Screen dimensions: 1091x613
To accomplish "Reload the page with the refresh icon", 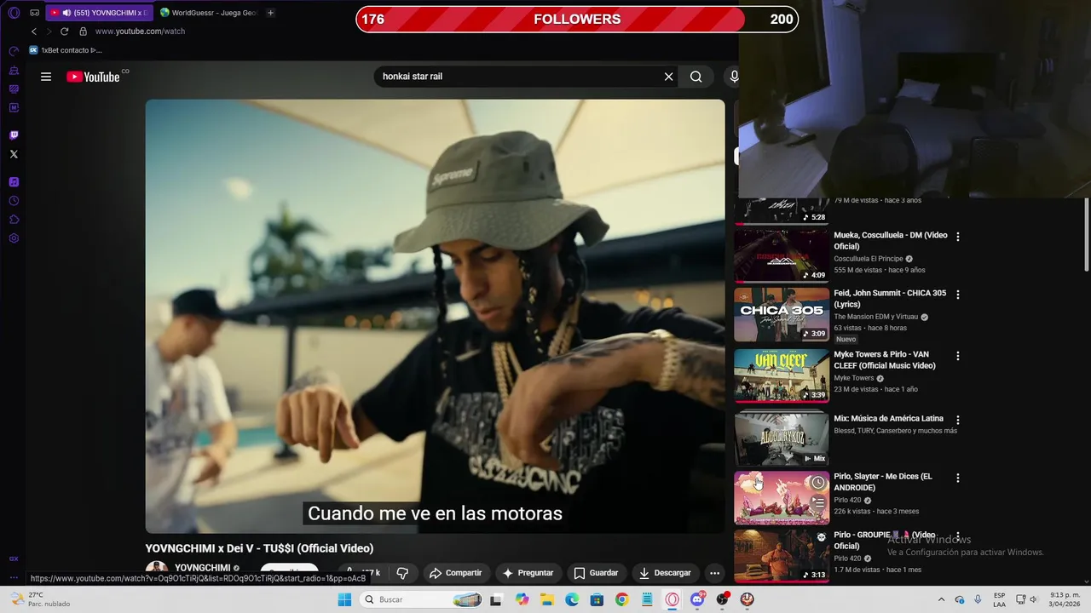I will click(x=64, y=32).
